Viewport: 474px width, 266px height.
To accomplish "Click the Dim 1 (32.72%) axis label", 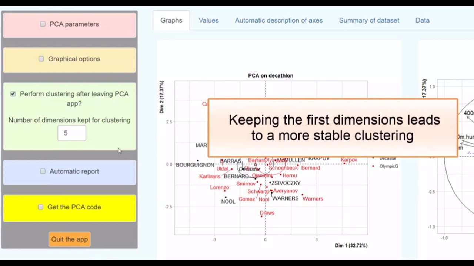I will 351,245.
